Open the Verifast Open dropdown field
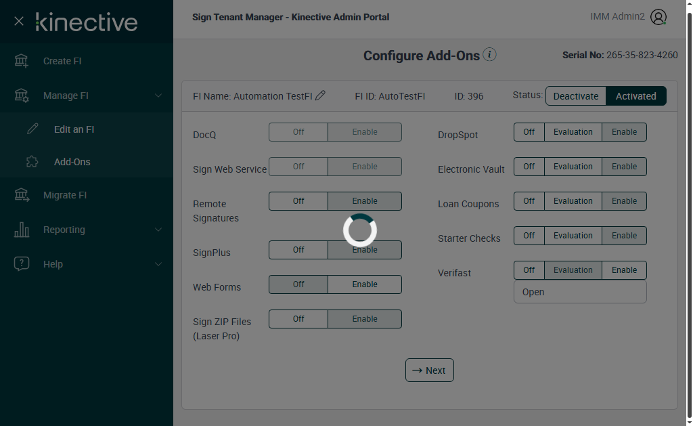 coord(580,292)
